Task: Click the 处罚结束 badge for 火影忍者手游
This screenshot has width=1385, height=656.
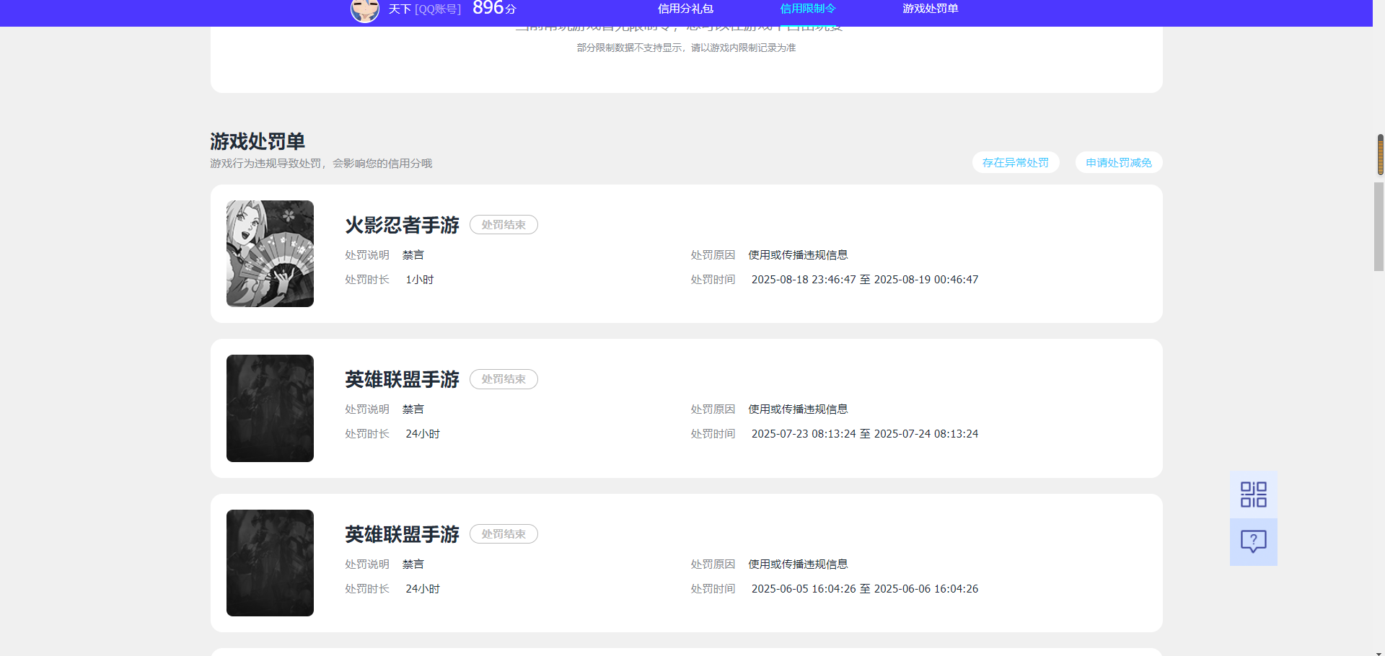Action: coord(504,225)
